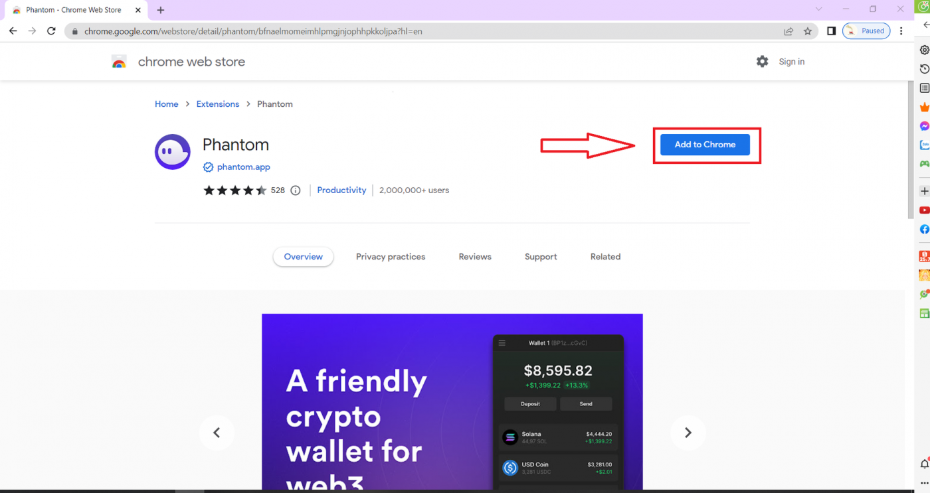Toggle the browser side panel icon
Image resolution: width=930 pixels, height=493 pixels.
coord(831,31)
